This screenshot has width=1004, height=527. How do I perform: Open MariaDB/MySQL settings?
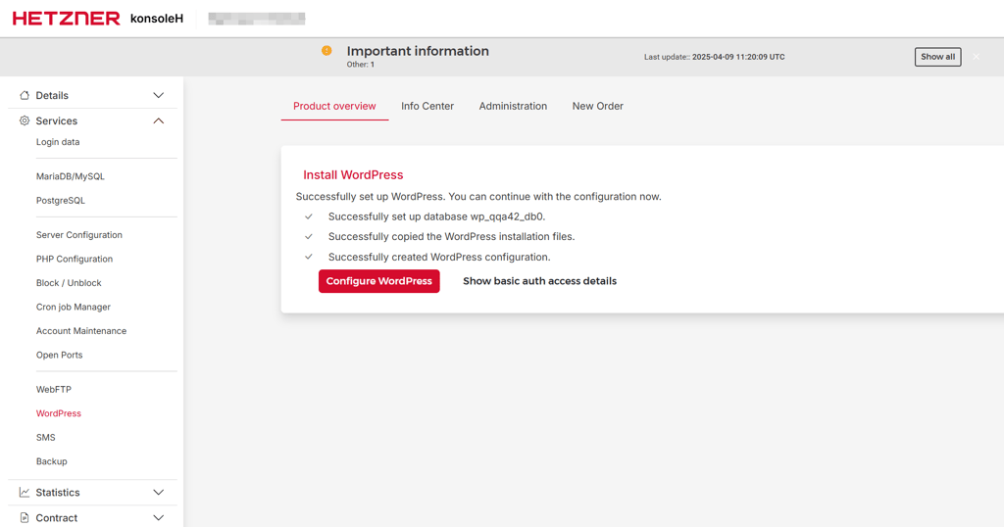(70, 176)
